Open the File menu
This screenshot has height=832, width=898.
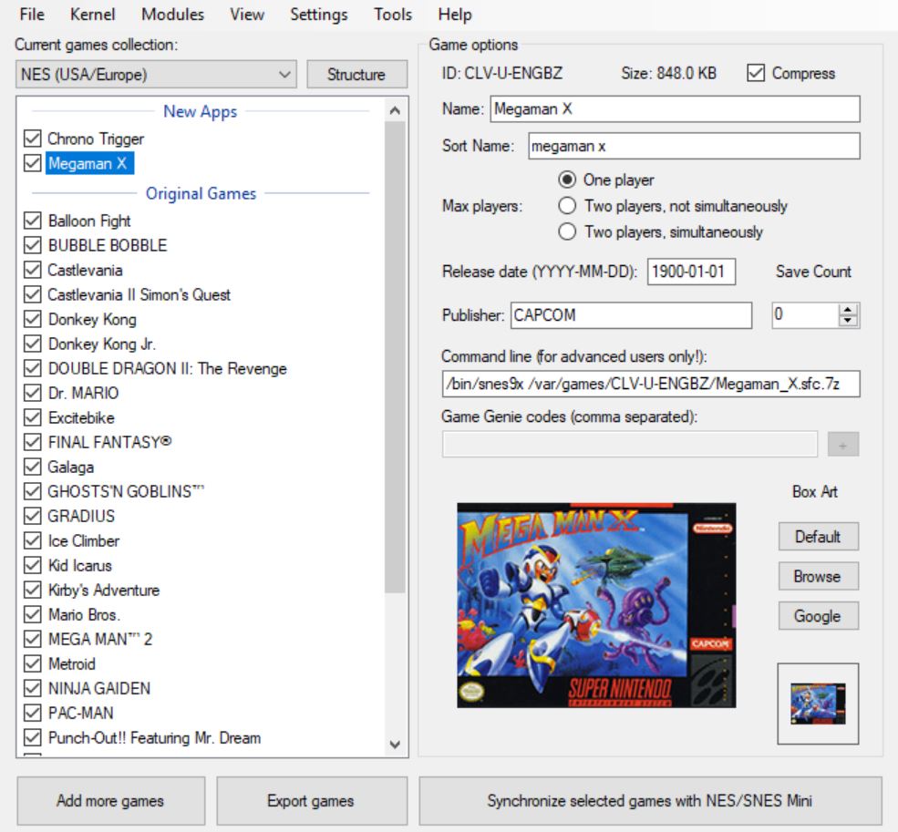(x=32, y=15)
